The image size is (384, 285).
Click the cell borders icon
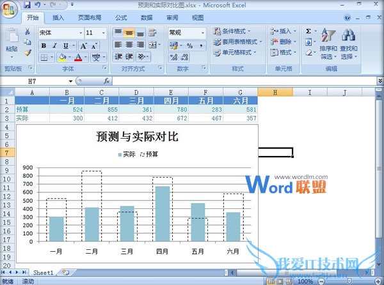coord(44,58)
